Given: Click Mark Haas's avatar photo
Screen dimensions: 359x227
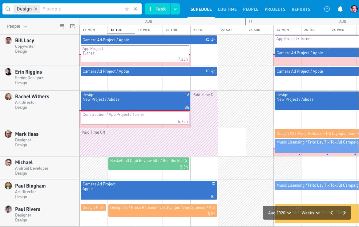Looking at the screenshot, I should coord(8,134).
